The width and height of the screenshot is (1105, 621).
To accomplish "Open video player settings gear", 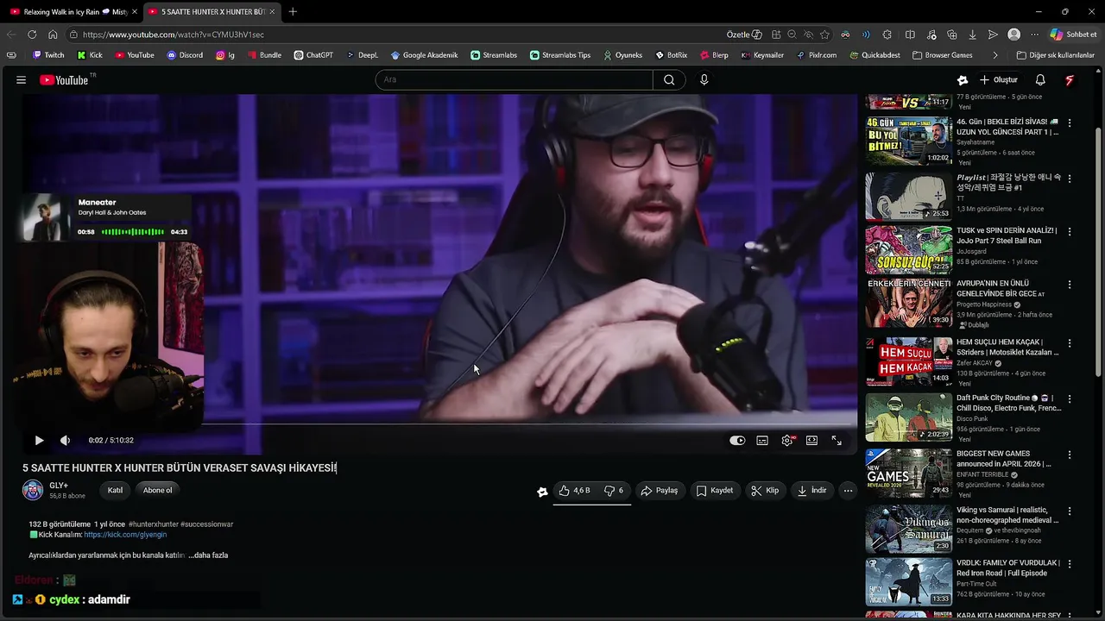I will pos(787,440).
